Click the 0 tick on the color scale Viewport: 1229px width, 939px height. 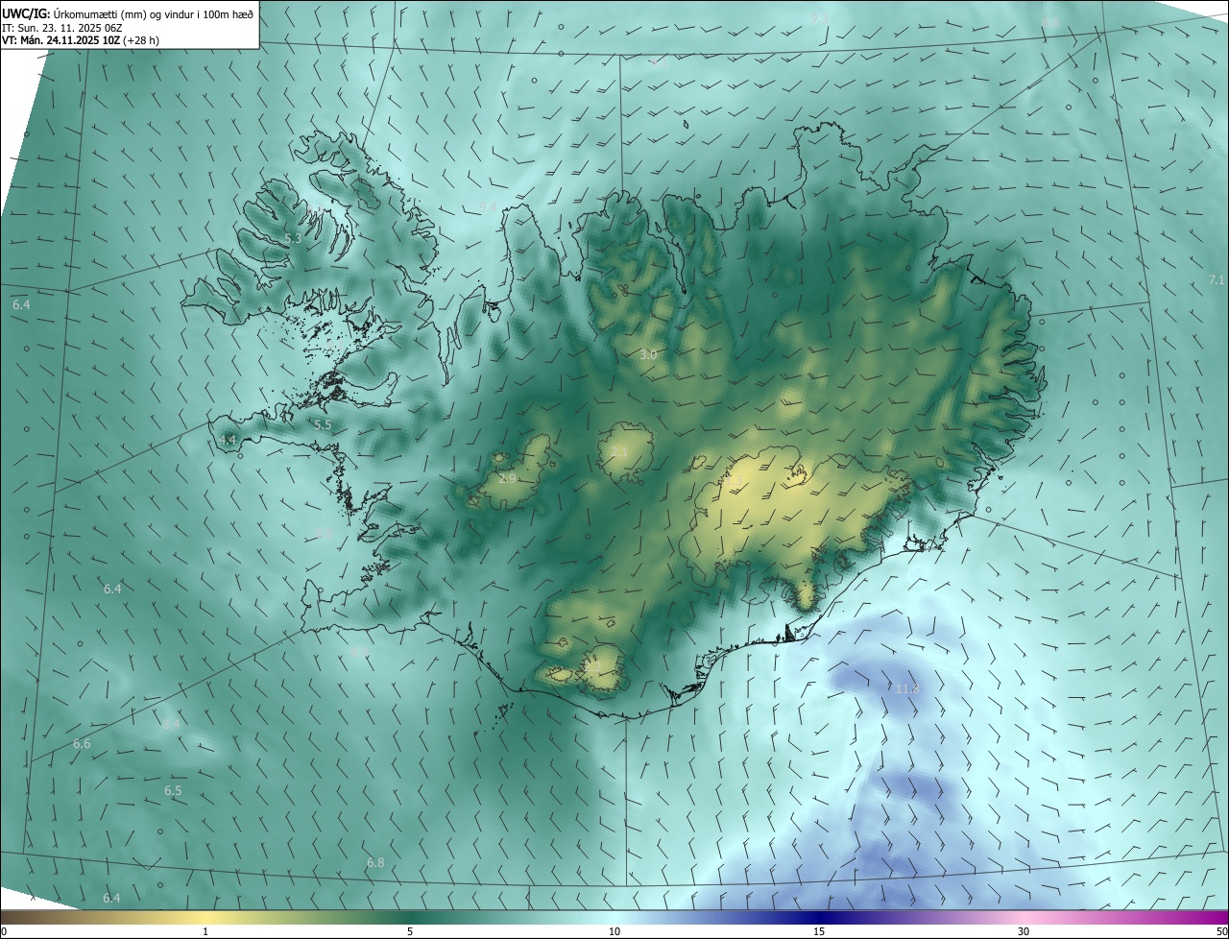pos(4,931)
